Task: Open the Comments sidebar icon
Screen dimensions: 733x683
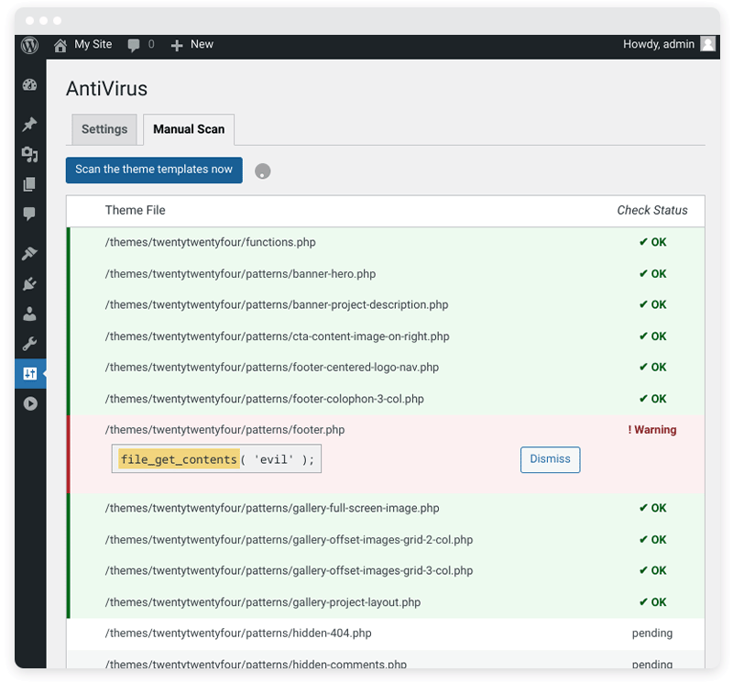Action: point(30,214)
